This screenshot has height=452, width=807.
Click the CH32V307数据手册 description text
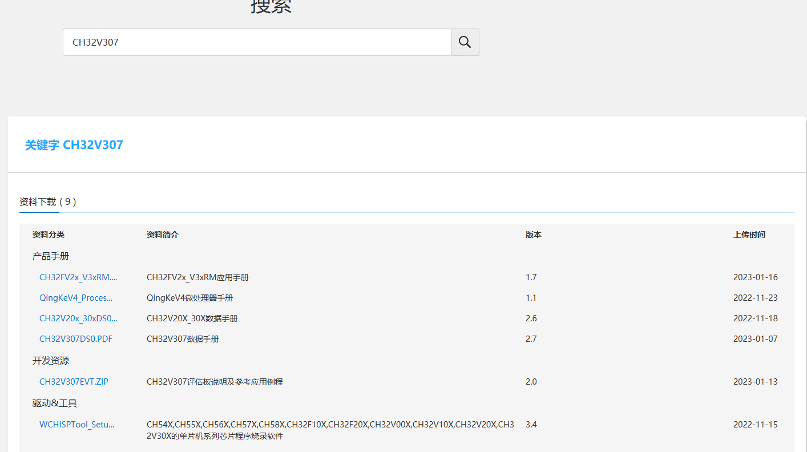183,339
